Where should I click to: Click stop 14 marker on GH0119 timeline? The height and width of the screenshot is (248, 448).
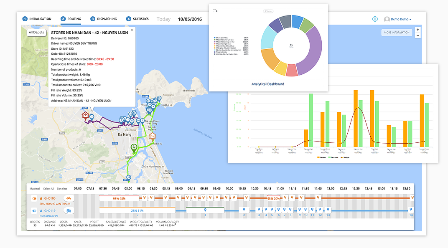pos(411,210)
